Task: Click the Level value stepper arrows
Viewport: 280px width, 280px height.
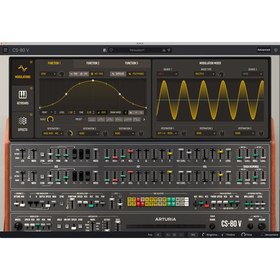Action: point(74,112)
